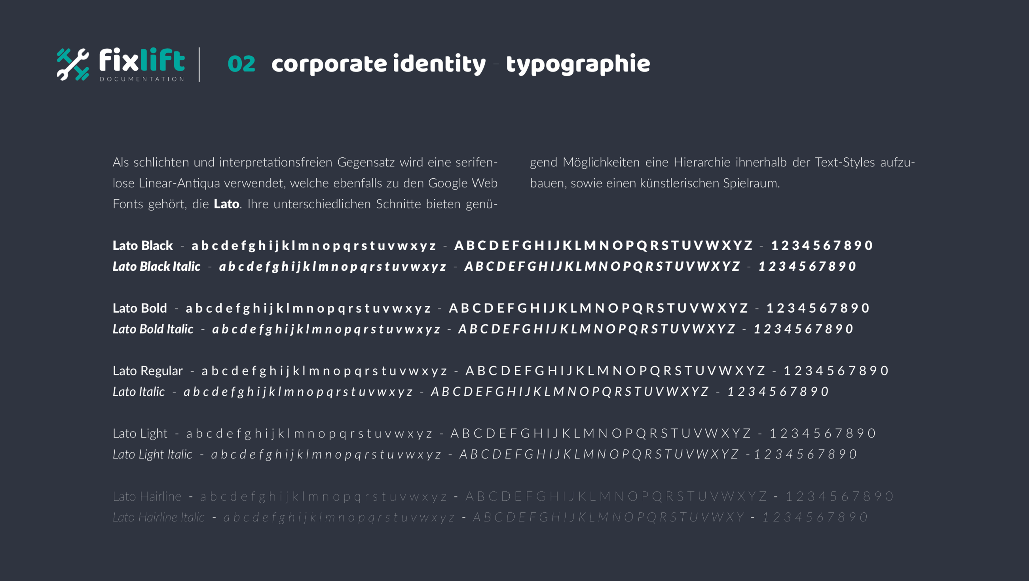Select the 'corporate identity' heading
The width and height of the screenshot is (1029, 581).
[378, 64]
